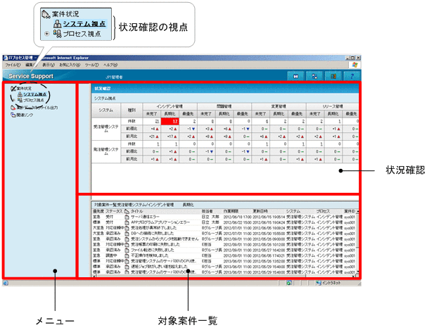Click the document icon for サーバ通信エラー row
The width and height of the screenshot is (427, 330).
pos(127,217)
